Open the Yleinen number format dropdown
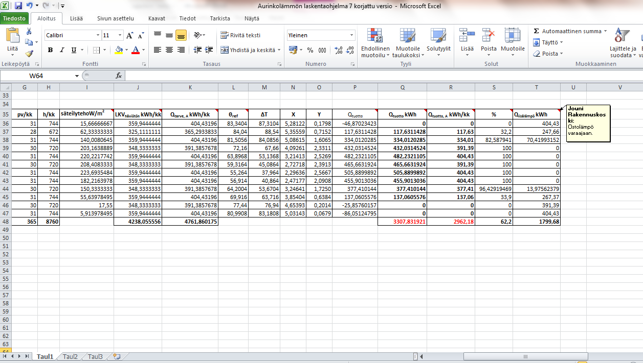This screenshot has height=363, width=643. pyautogui.click(x=351, y=35)
